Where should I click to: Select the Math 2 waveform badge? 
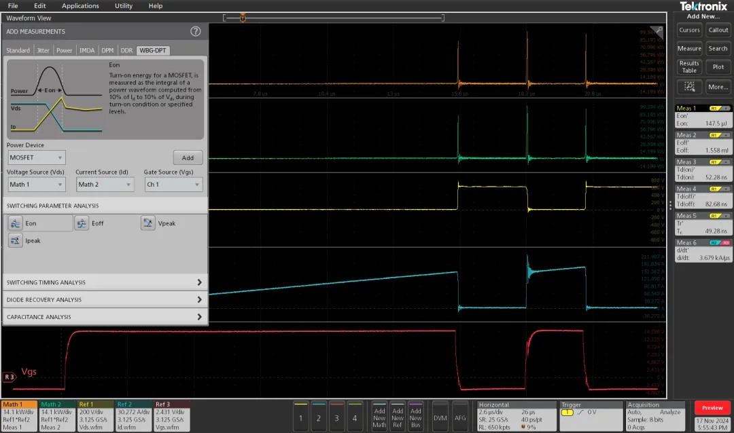click(x=58, y=416)
